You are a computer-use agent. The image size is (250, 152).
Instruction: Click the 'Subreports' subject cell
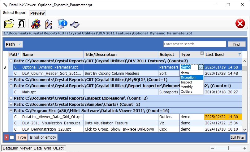point(169,92)
